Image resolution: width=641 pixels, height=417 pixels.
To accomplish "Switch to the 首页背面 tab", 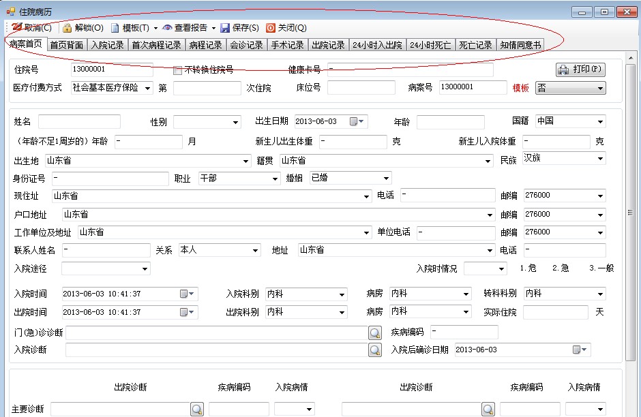I will (x=67, y=45).
